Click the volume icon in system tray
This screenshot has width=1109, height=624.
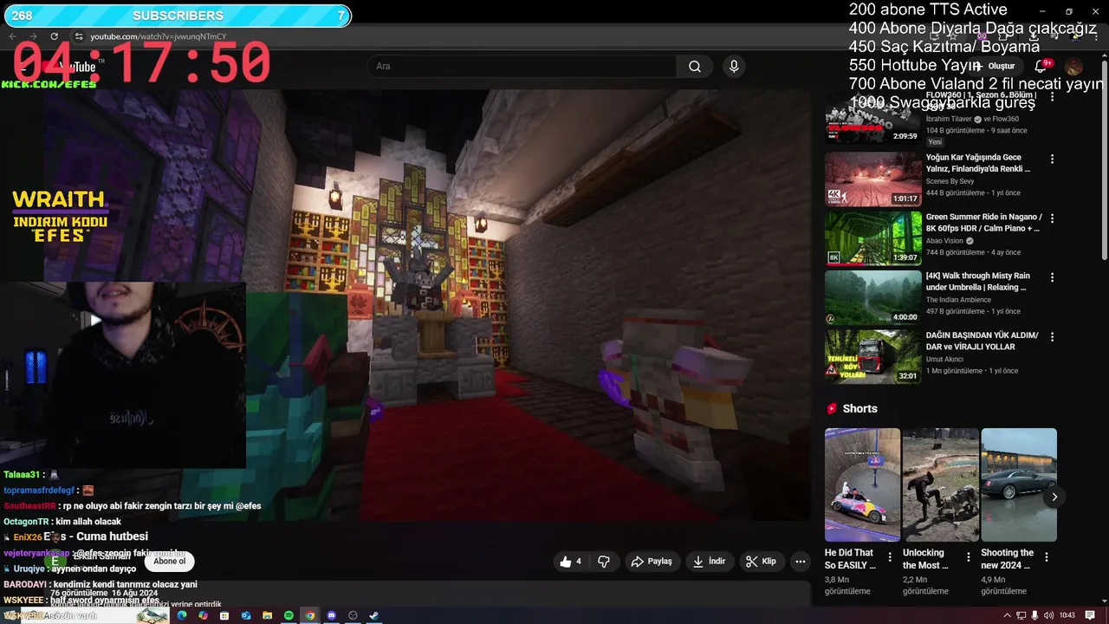1049,615
